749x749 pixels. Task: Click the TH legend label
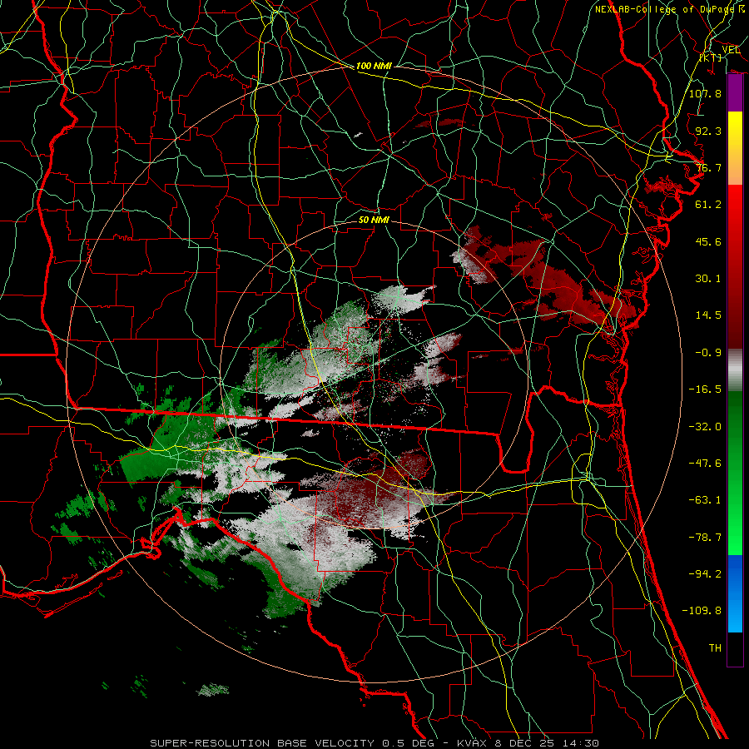tap(715, 648)
